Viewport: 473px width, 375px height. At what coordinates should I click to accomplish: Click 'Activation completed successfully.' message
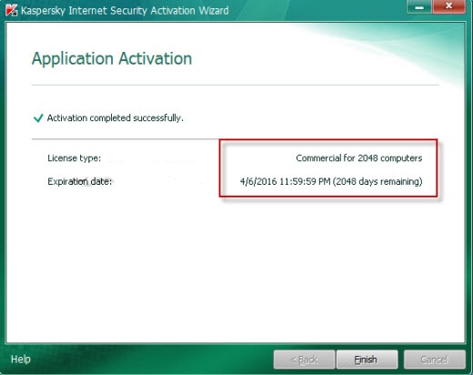[116, 118]
